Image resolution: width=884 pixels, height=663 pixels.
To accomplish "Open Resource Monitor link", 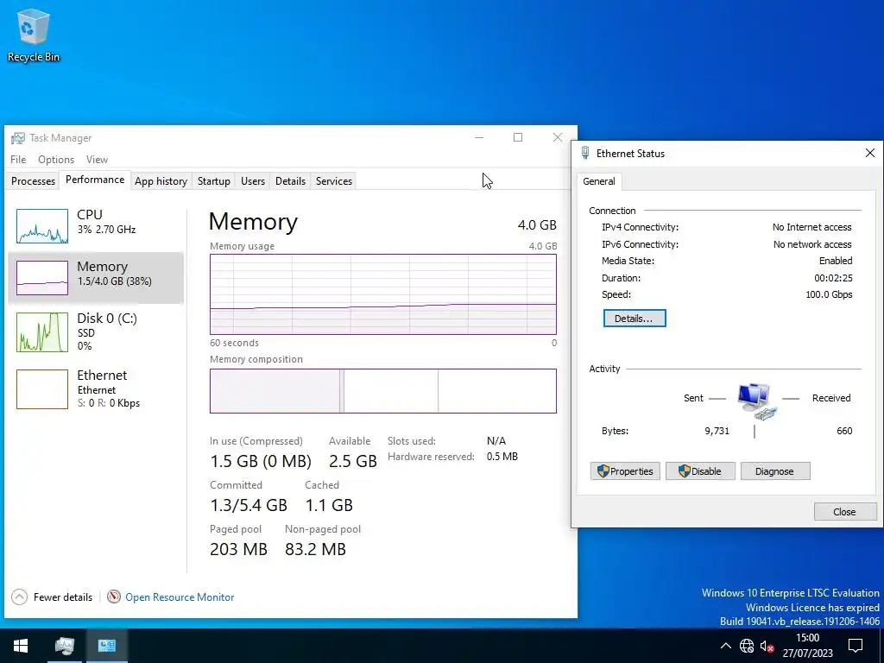I will [180, 597].
